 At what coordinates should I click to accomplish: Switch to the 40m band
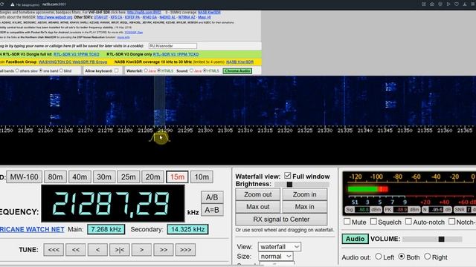pos(80,177)
